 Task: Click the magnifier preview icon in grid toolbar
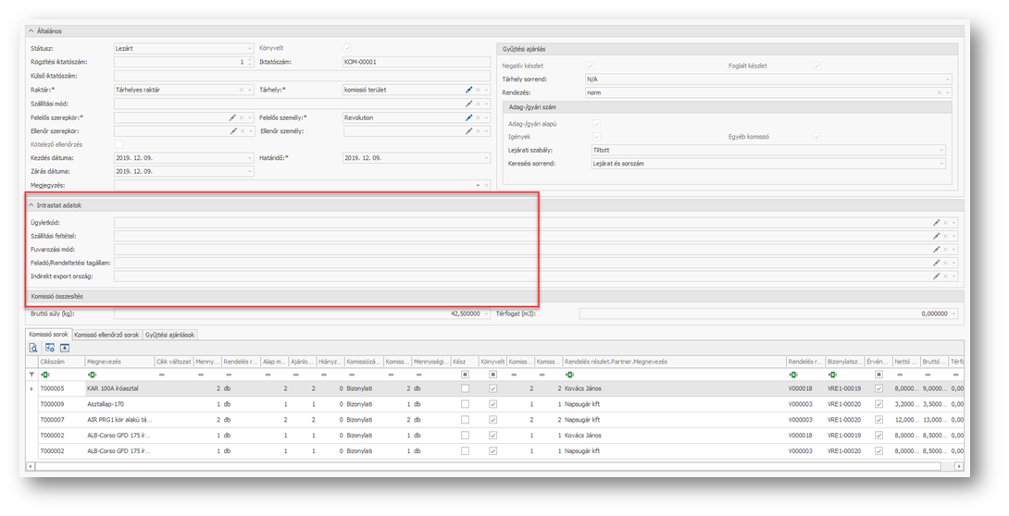click(33, 348)
